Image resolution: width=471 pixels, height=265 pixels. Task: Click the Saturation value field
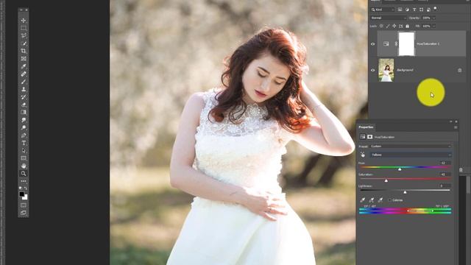click(445, 174)
